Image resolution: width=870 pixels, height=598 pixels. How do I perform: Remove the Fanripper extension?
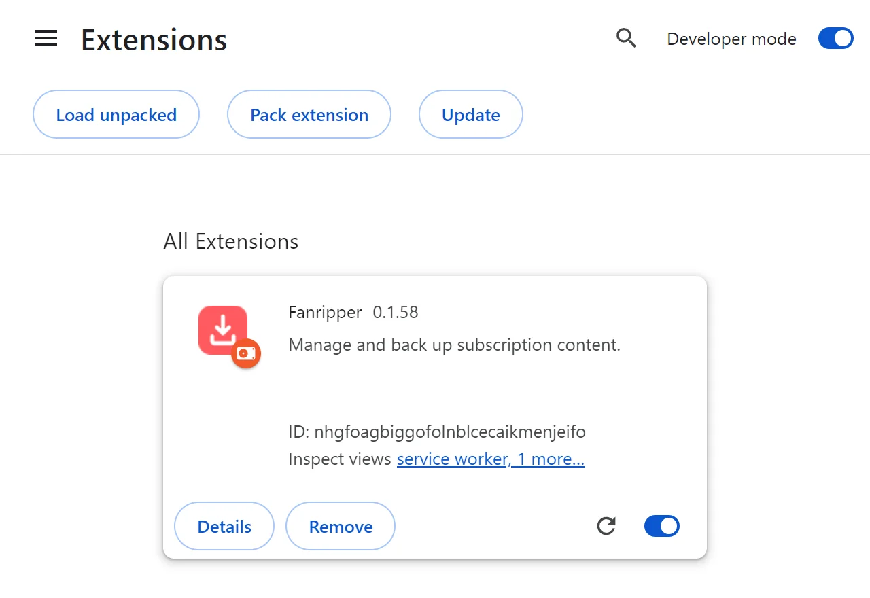(x=341, y=527)
